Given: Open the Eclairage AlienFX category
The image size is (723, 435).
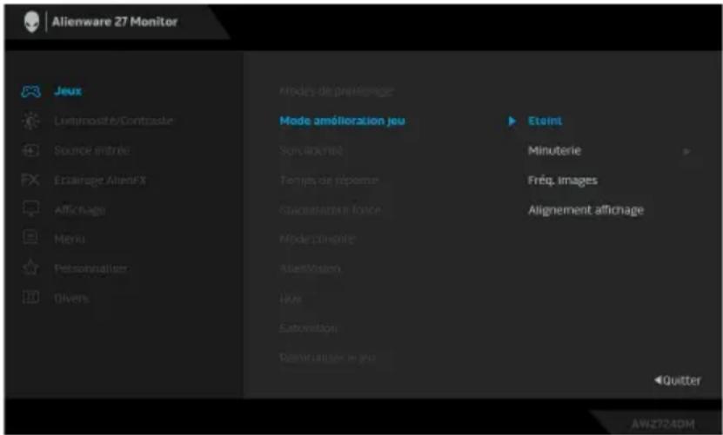Looking at the screenshot, I should click(100, 181).
